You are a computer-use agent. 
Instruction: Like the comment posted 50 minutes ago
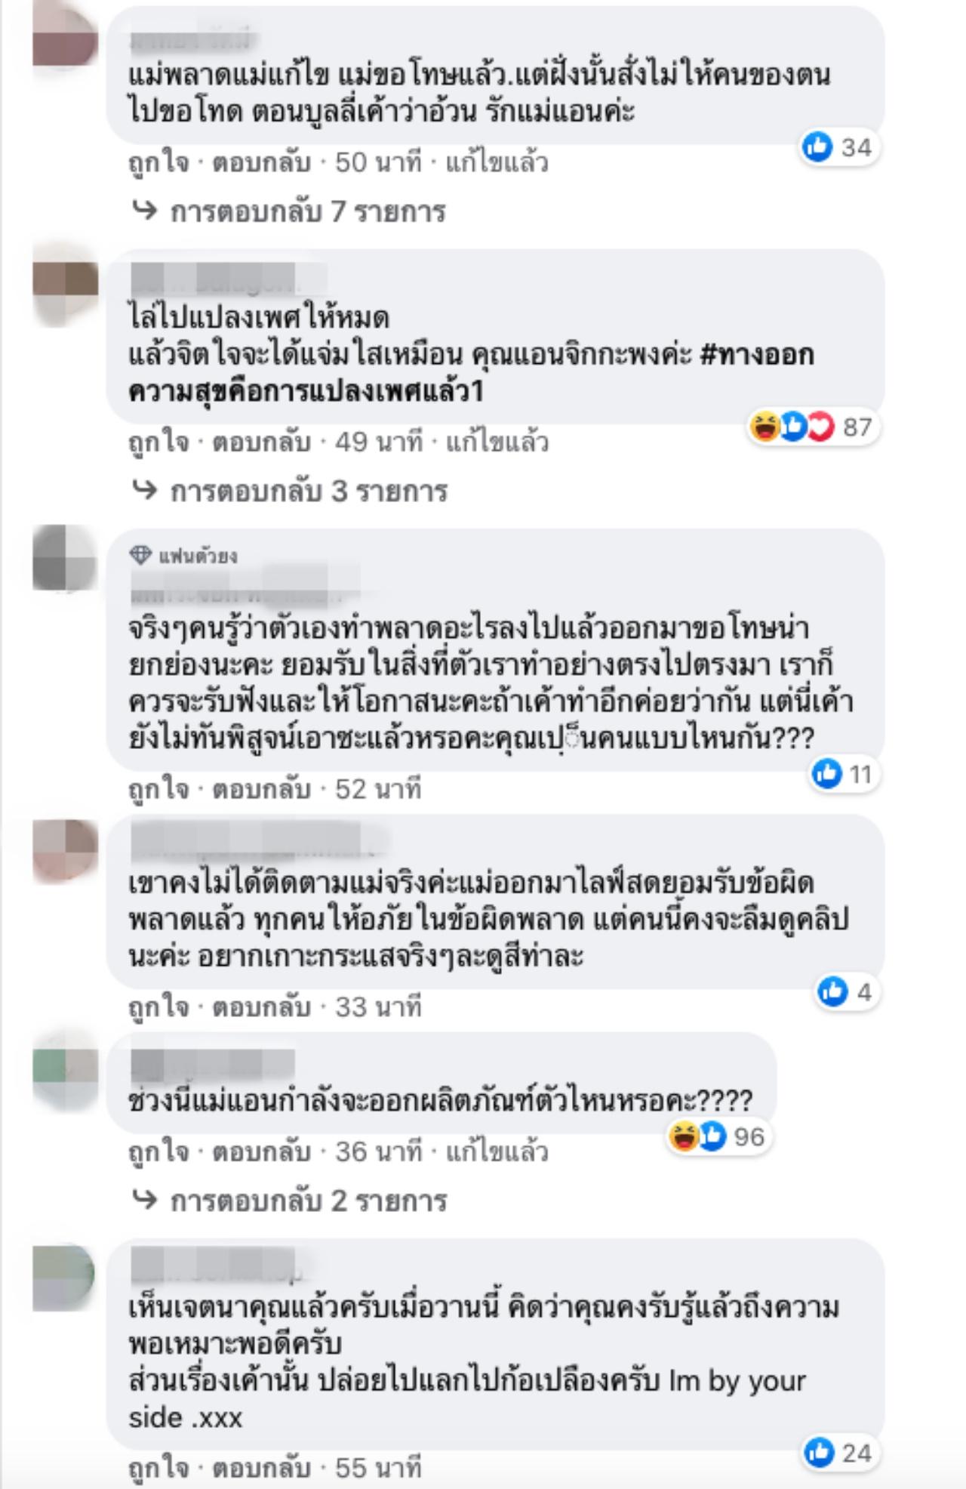click(158, 162)
